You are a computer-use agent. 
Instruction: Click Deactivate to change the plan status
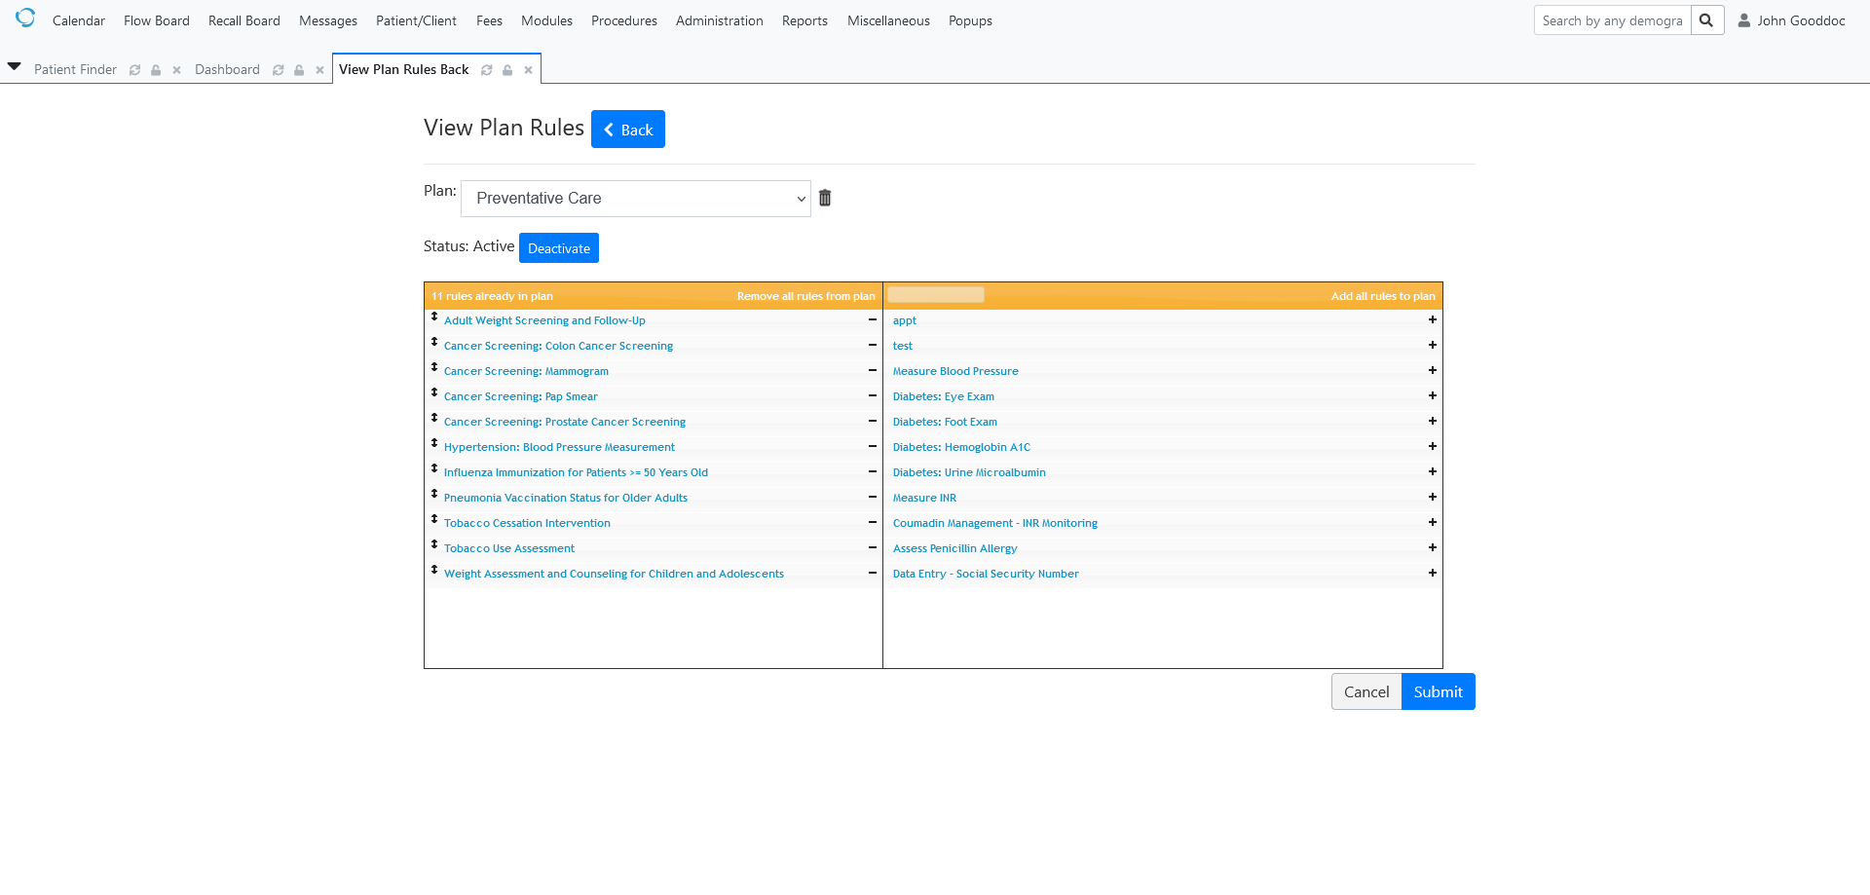pos(558,247)
